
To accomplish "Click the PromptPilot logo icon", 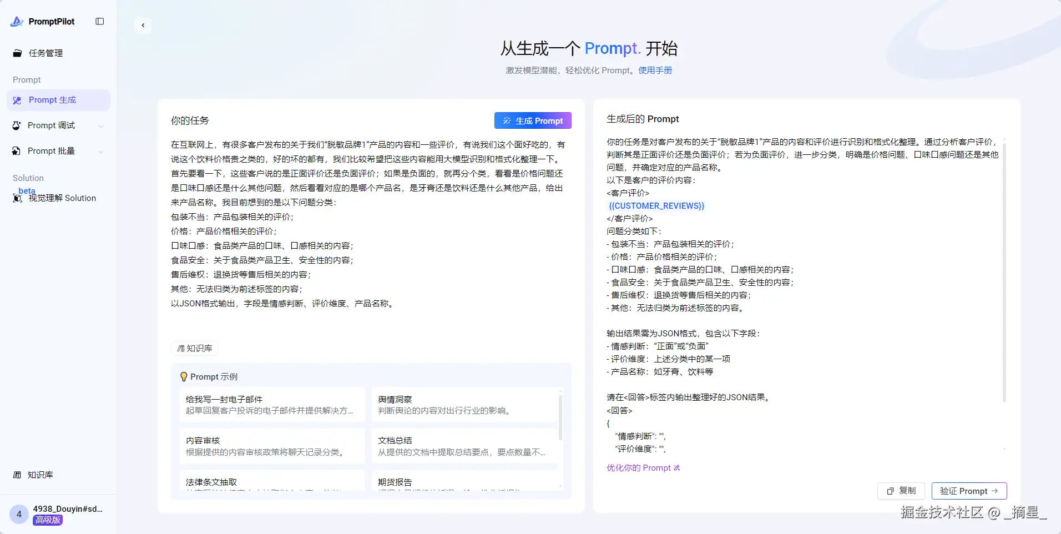I will click(17, 22).
